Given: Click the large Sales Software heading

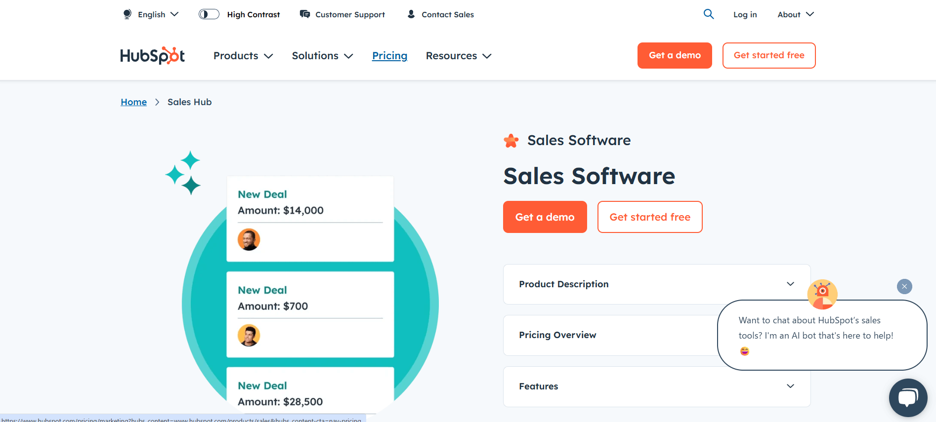Looking at the screenshot, I should (589, 176).
